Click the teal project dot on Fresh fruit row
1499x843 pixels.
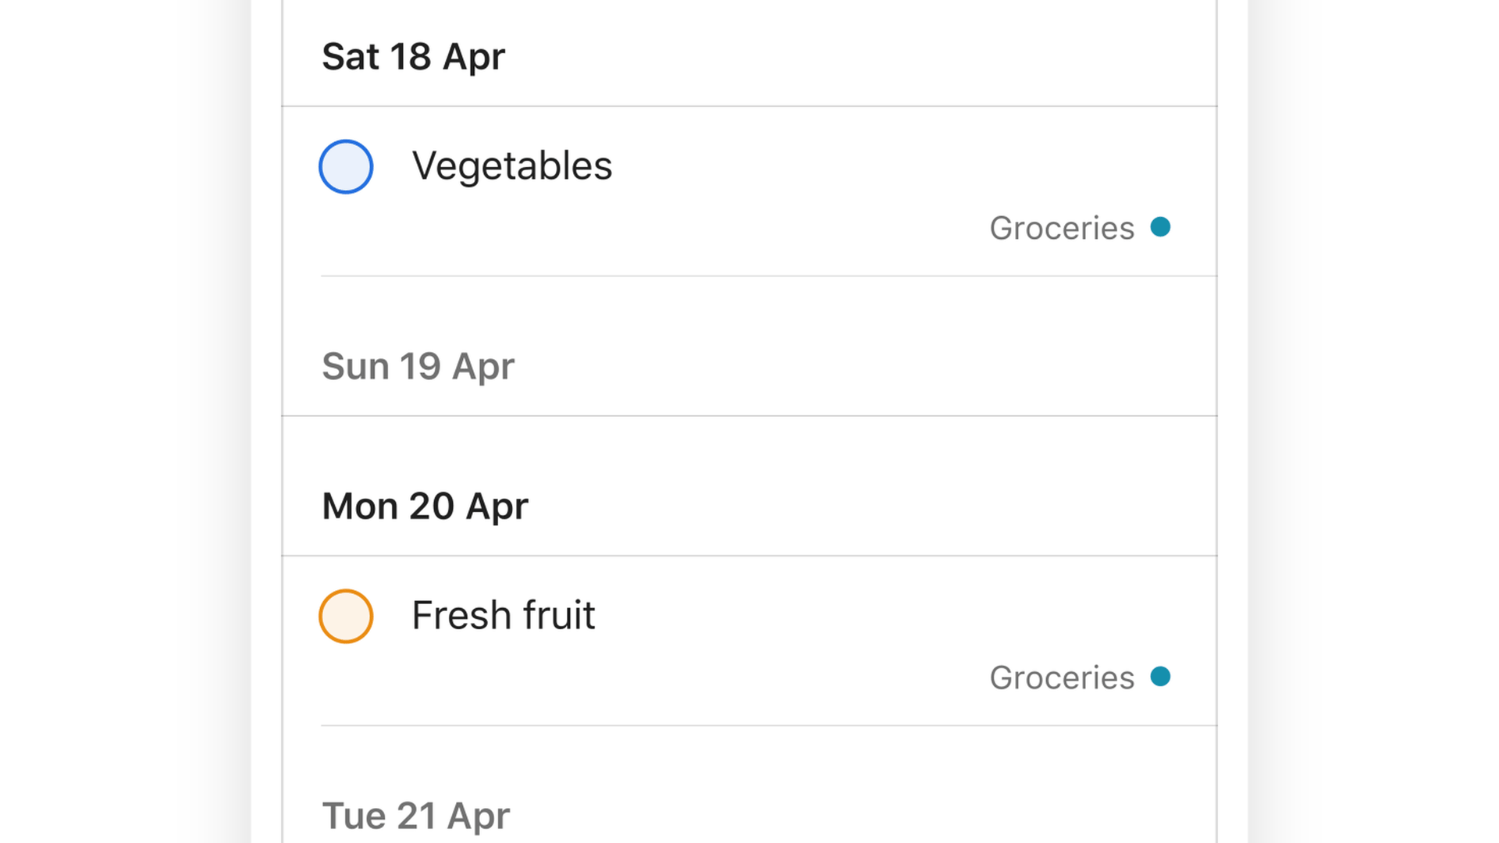click(1160, 676)
